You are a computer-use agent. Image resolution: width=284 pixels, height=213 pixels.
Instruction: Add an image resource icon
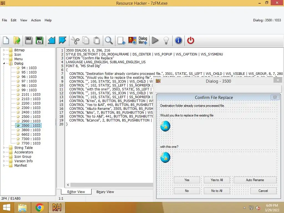[x=132, y=40]
